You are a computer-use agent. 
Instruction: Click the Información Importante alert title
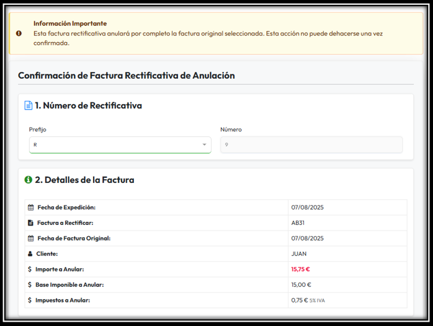(69, 24)
